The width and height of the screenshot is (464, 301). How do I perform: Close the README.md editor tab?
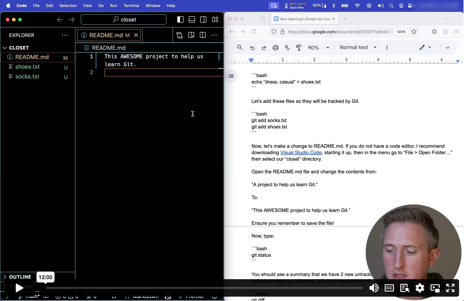pyautogui.click(x=136, y=35)
